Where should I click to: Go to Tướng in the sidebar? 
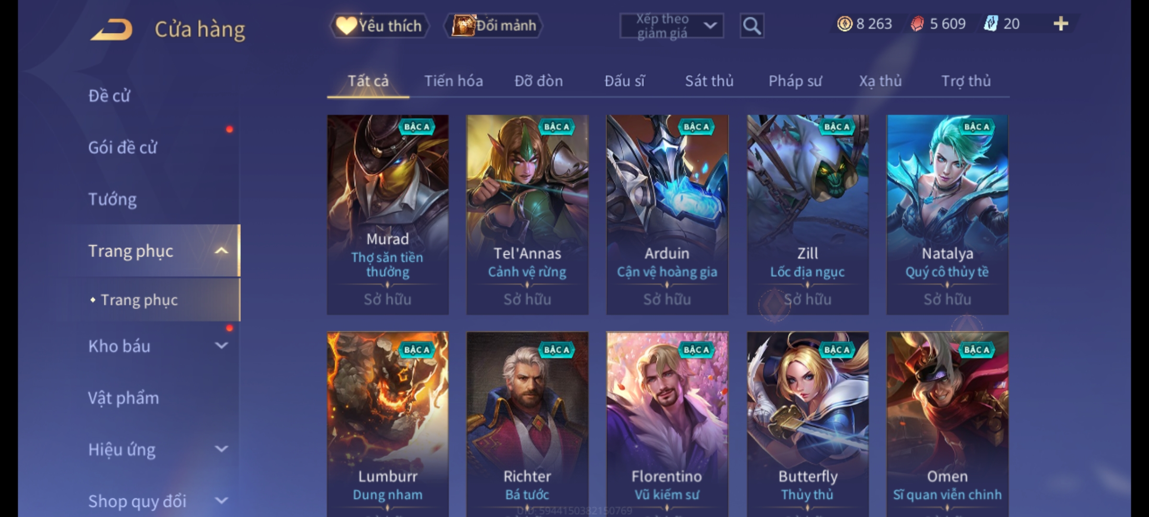pyautogui.click(x=113, y=199)
